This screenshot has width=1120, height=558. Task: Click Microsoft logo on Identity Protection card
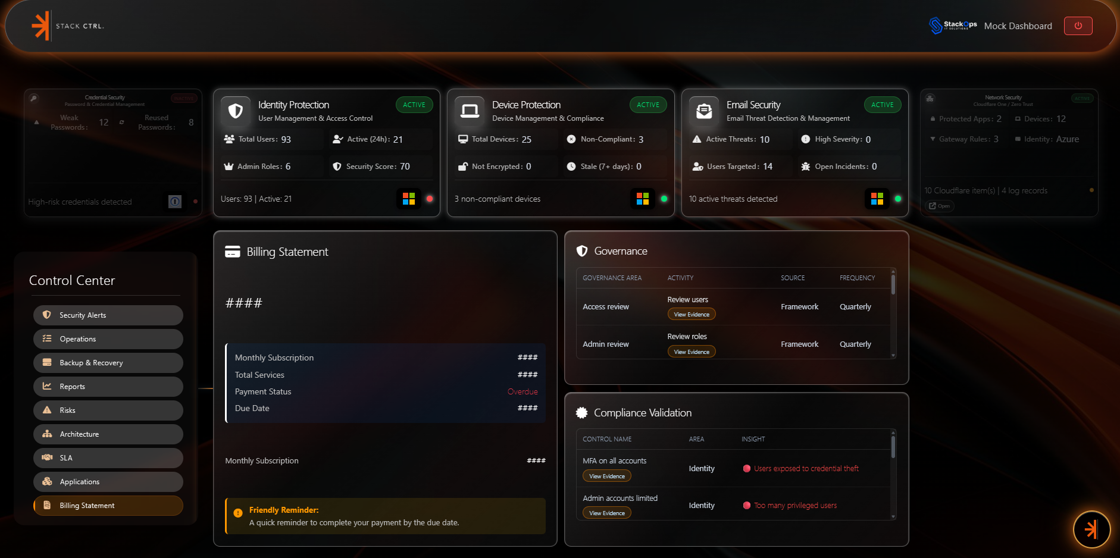click(409, 199)
